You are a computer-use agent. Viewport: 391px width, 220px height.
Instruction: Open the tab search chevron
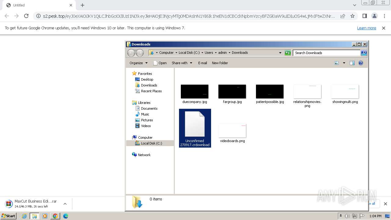tap(354, 5)
